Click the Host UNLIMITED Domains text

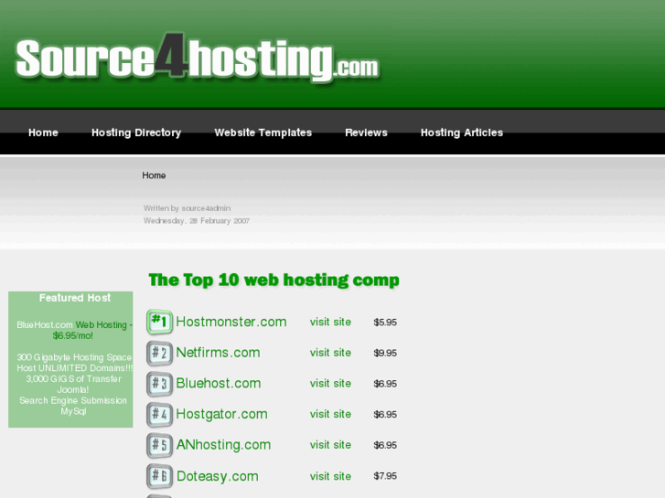(75, 368)
